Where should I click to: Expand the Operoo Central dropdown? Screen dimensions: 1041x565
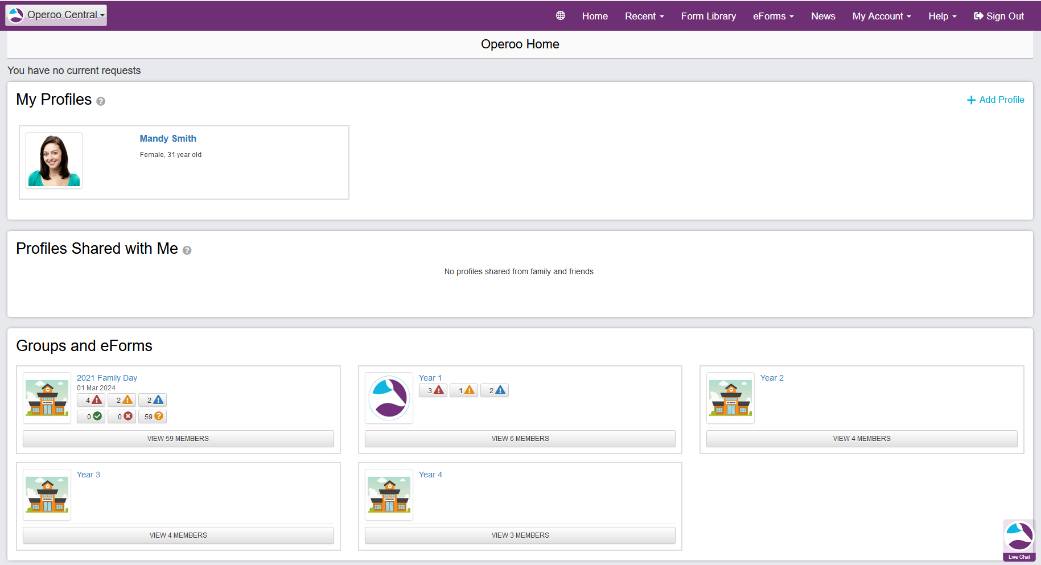point(56,15)
